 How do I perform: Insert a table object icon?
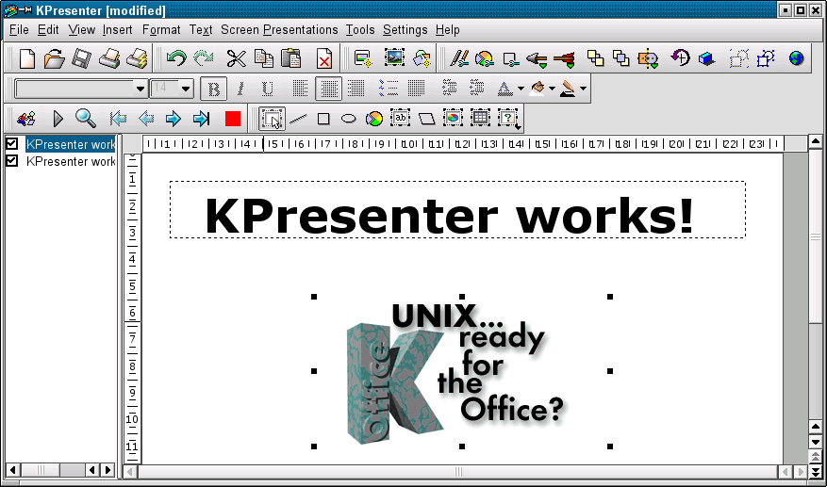point(480,118)
